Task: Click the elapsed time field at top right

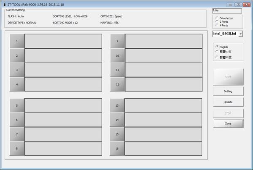Action: coord(227,11)
